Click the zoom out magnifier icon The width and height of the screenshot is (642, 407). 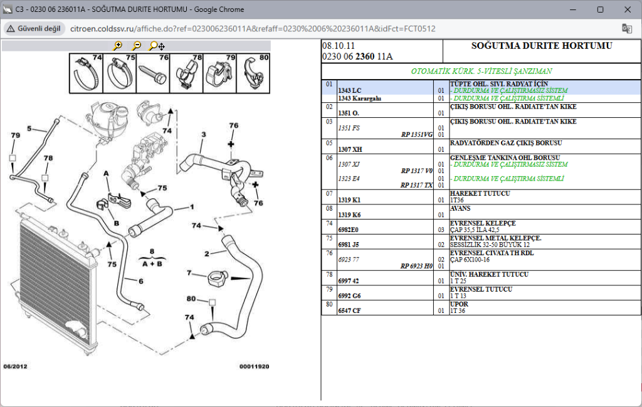[137, 46]
